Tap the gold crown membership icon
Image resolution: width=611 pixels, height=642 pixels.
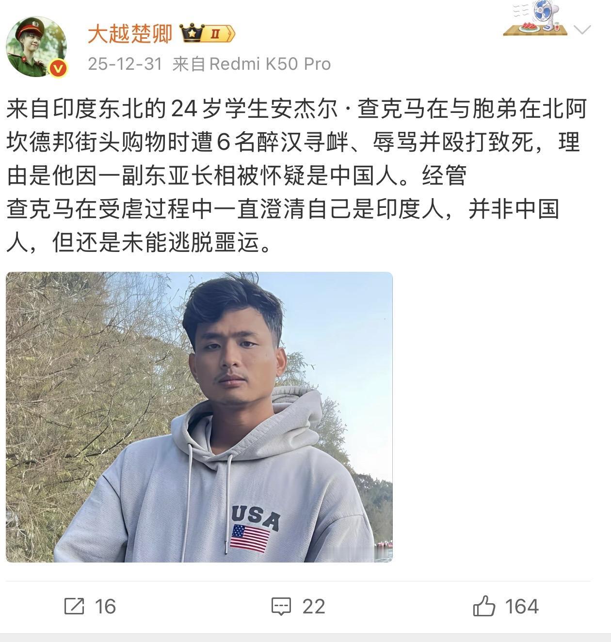point(191,33)
